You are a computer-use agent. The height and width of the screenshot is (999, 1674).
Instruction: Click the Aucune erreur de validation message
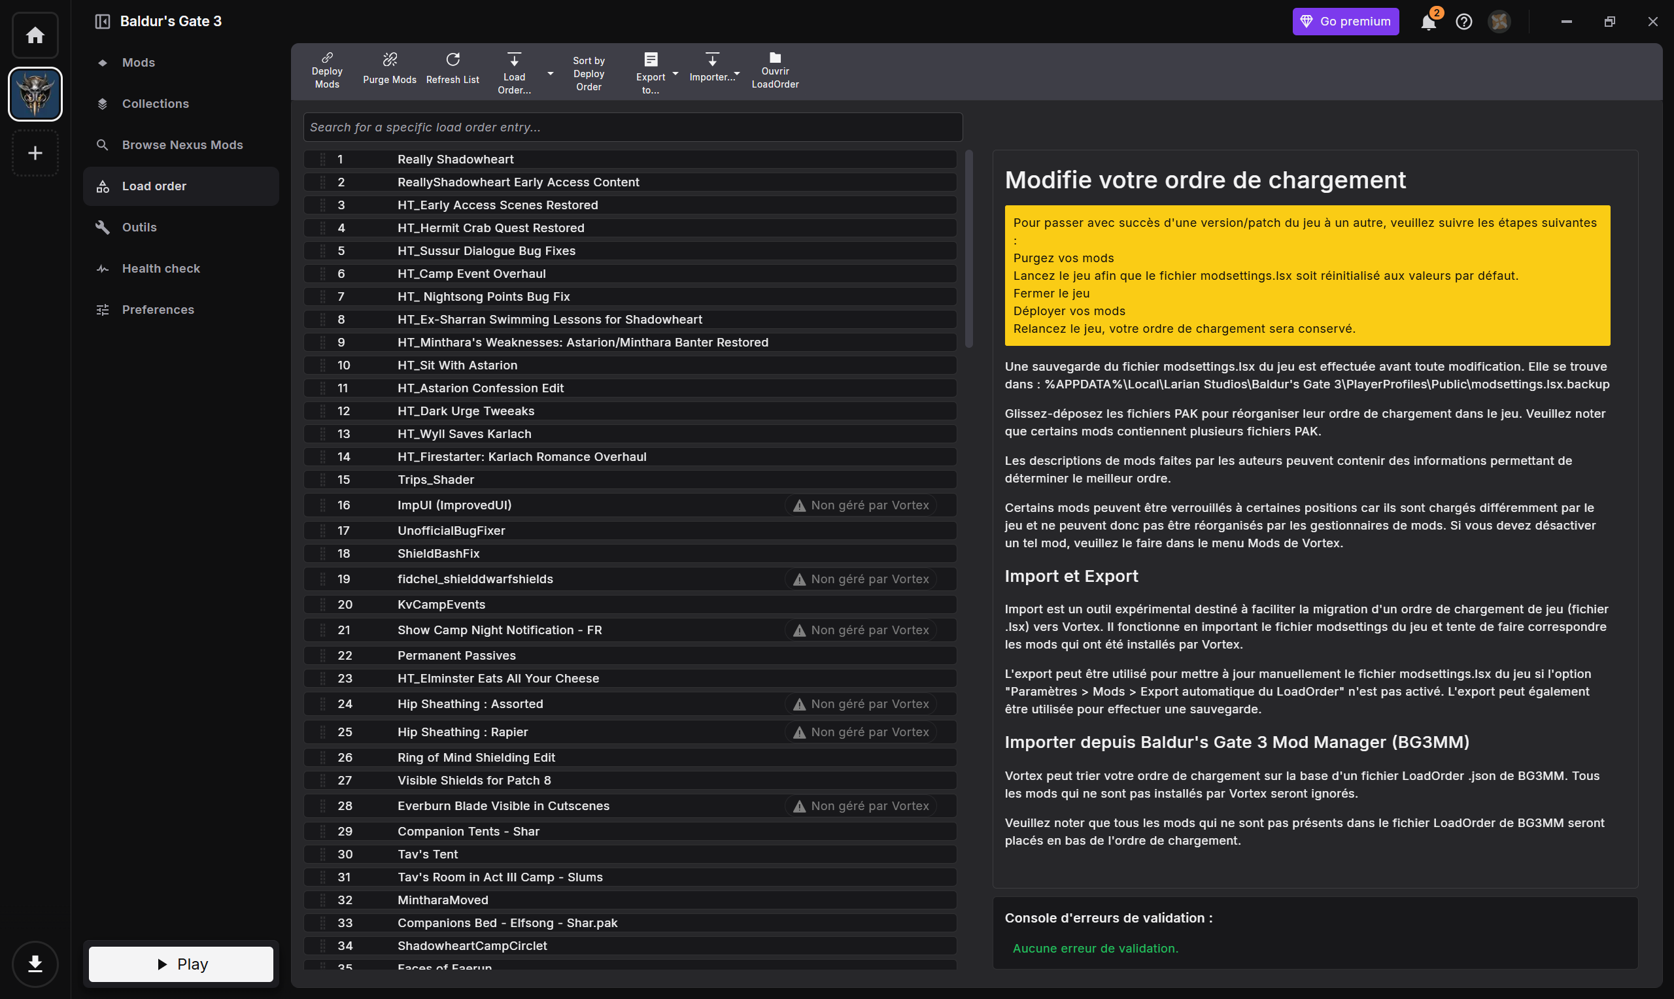pos(1096,949)
